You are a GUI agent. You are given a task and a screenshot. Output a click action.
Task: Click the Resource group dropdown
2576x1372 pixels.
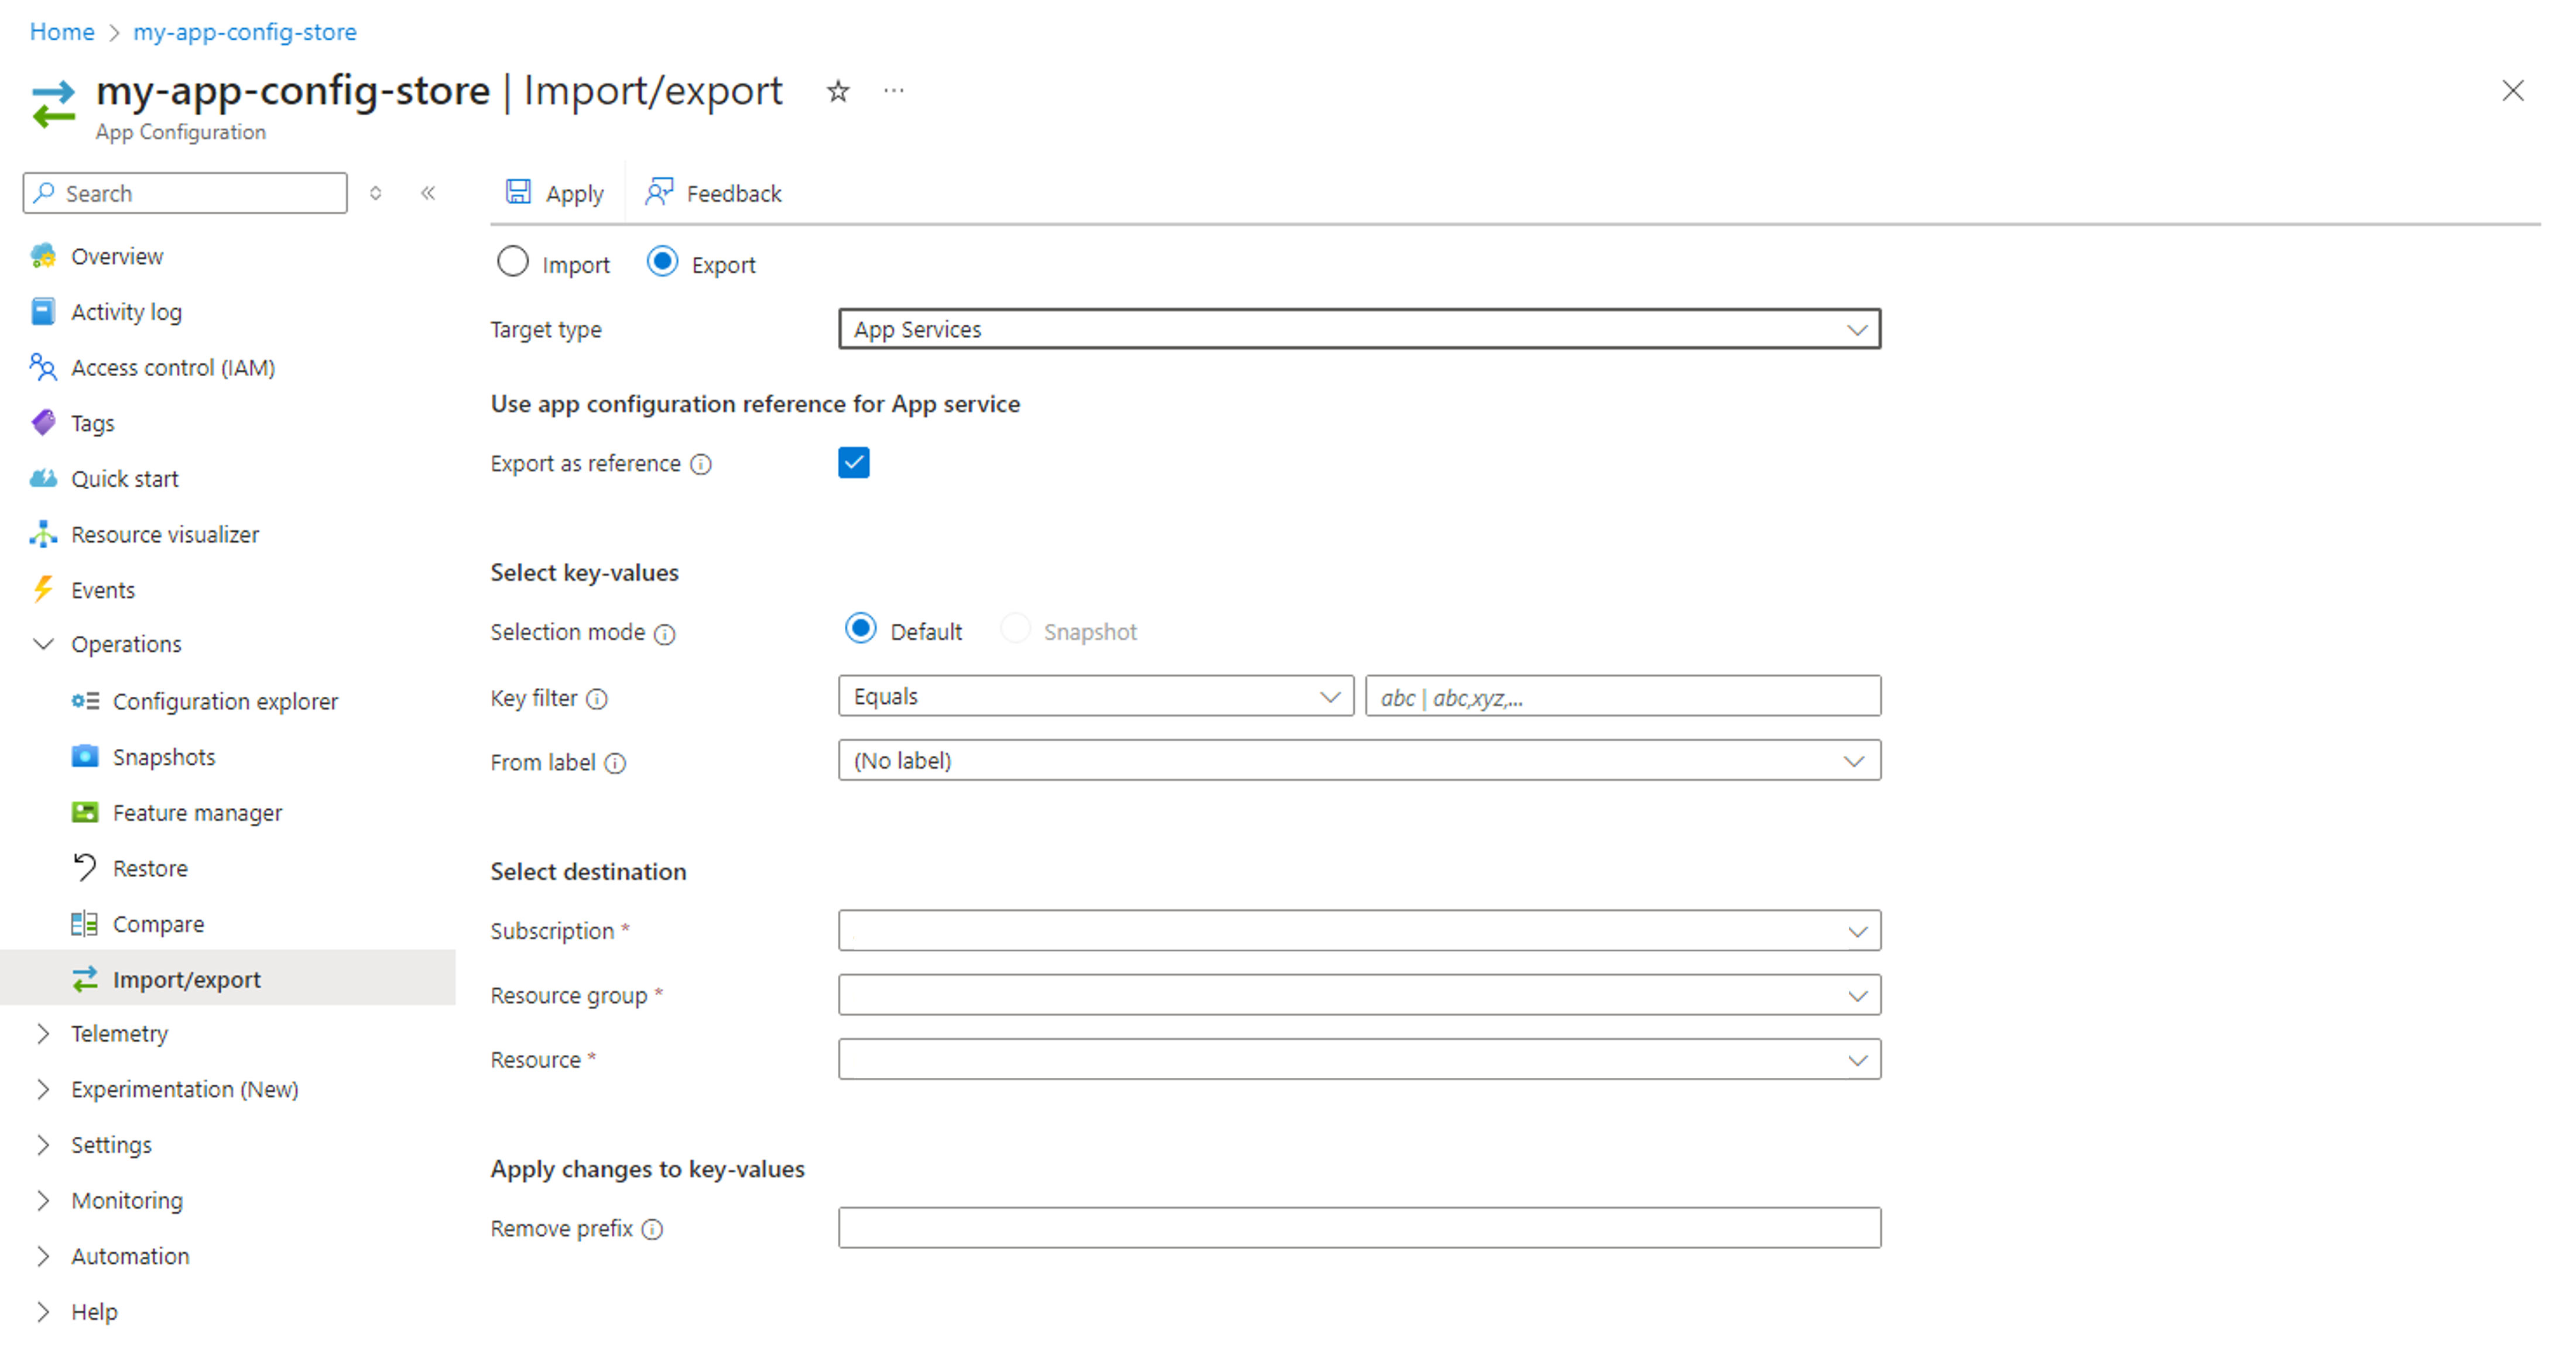[1358, 994]
